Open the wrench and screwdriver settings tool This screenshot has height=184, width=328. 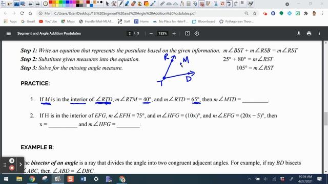(114, 4)
